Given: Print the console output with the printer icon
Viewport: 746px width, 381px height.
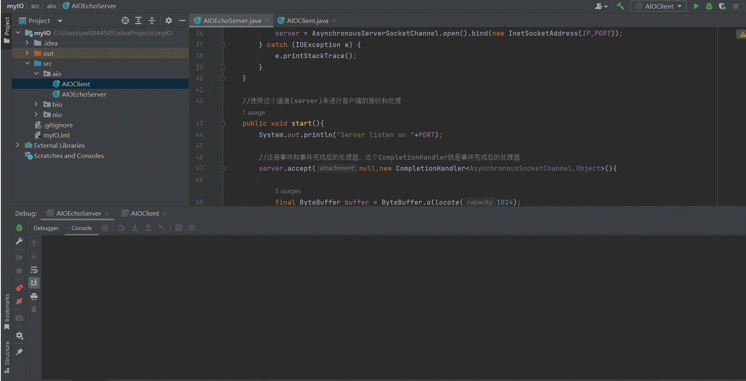Looking at the screenshot, I should pyautogui.click(x=34, y=296).
